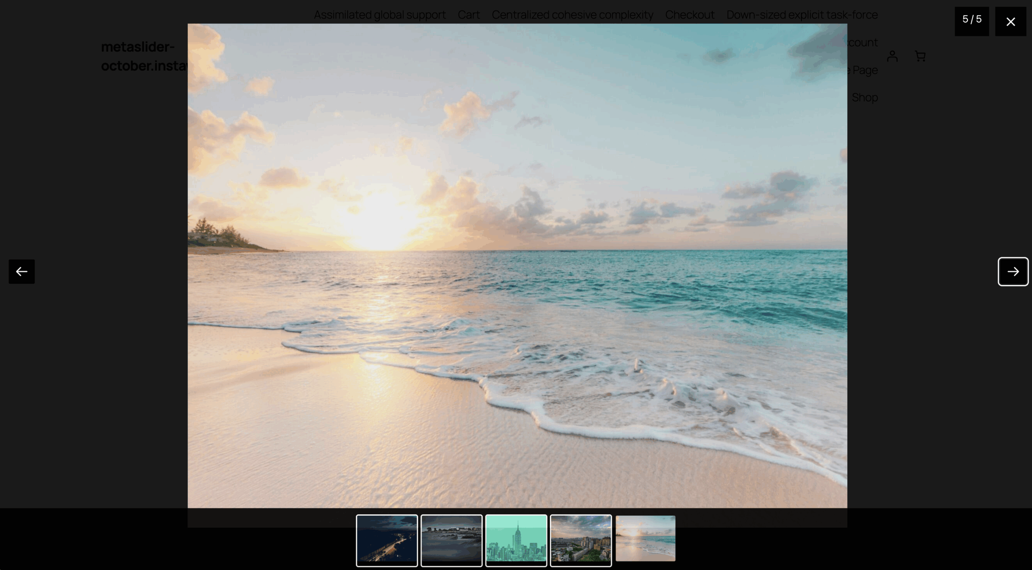This screenshot has width=1032, height=570.
Task: Open the shopping cart icon in header
Action: [920, 56]
